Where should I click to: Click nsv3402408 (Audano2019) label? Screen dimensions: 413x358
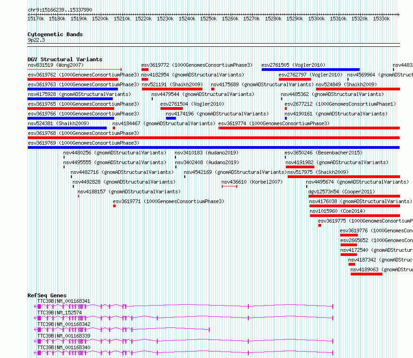207,162
